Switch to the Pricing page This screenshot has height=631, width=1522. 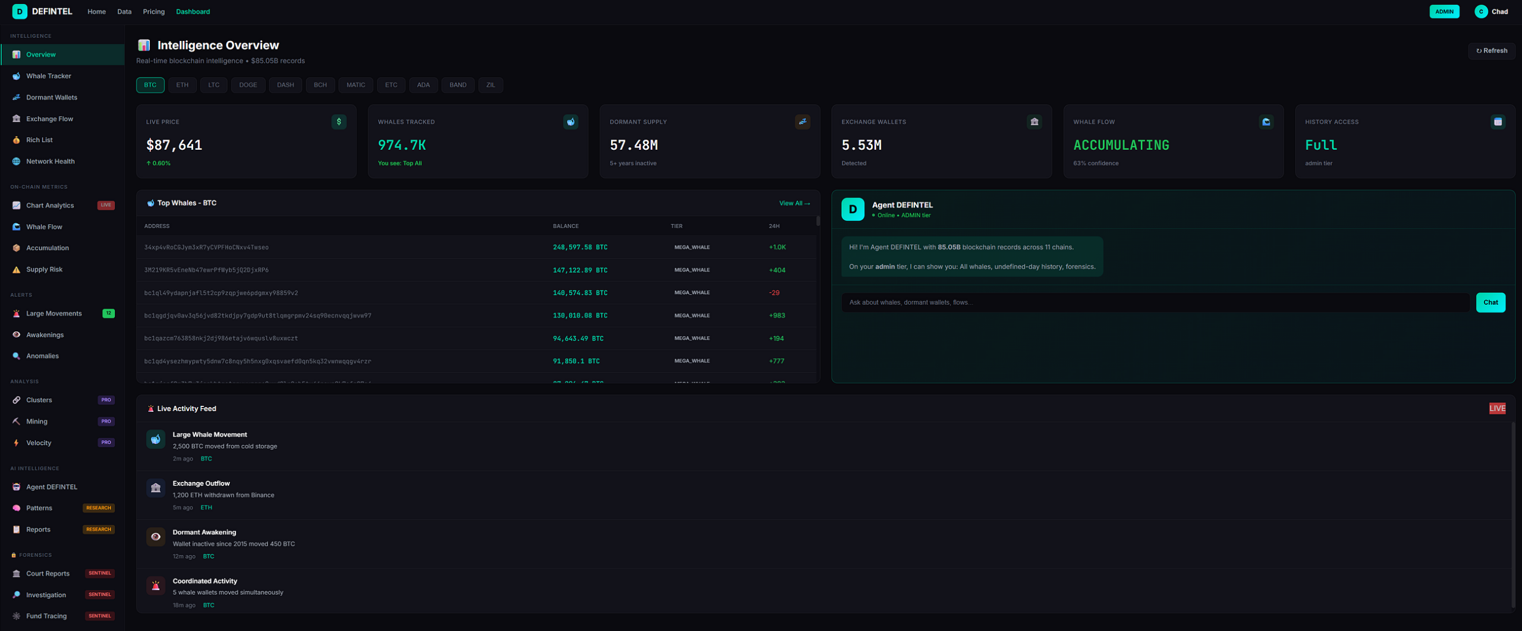pos(153,11)
